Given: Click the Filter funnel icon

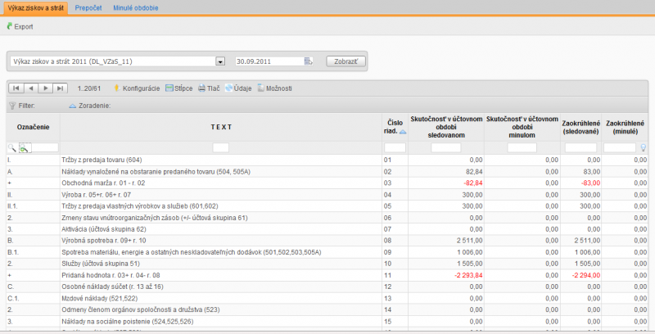Looking at the screenshot, I should pos(11,106).
